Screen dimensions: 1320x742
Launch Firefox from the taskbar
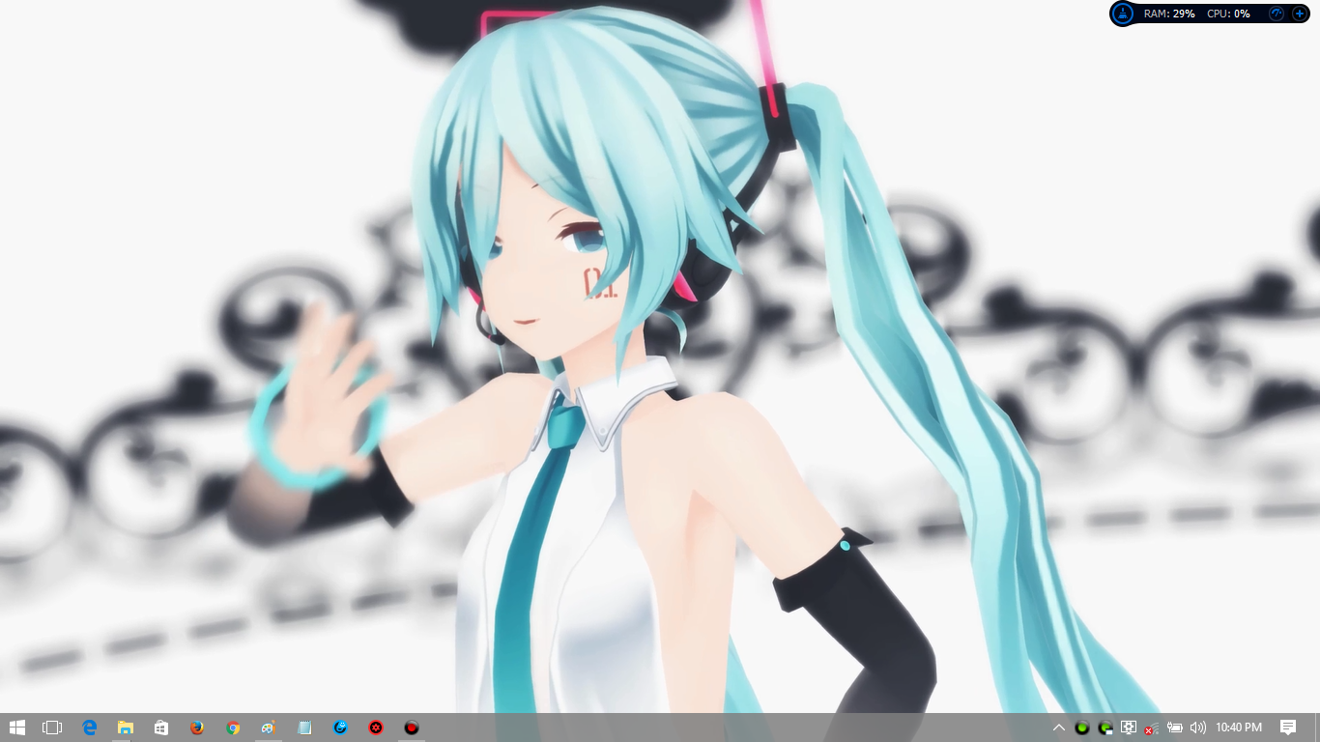(197, 728)
